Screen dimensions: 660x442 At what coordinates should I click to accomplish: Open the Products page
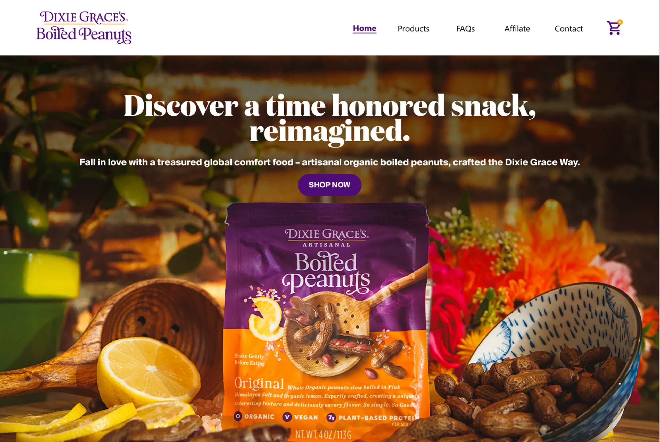413,29
